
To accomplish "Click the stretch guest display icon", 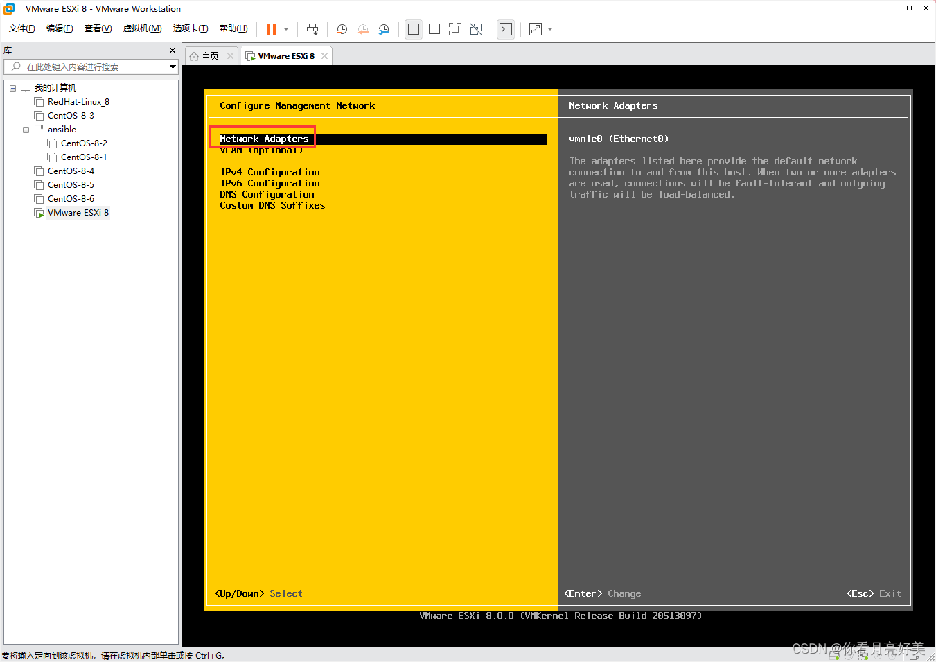I will (x=536, y=29).
